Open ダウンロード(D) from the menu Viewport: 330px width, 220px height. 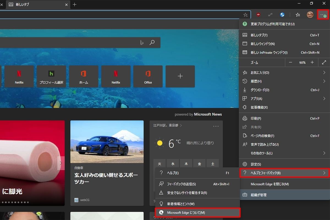284,90
